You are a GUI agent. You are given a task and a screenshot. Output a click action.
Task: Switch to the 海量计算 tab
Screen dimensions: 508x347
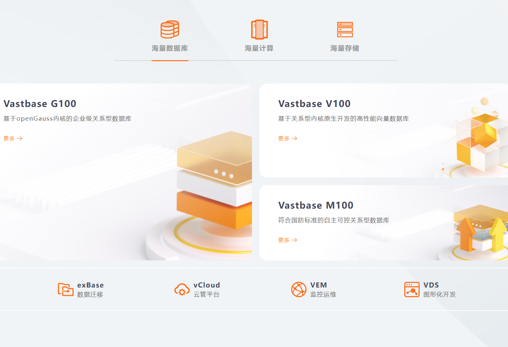259,48
